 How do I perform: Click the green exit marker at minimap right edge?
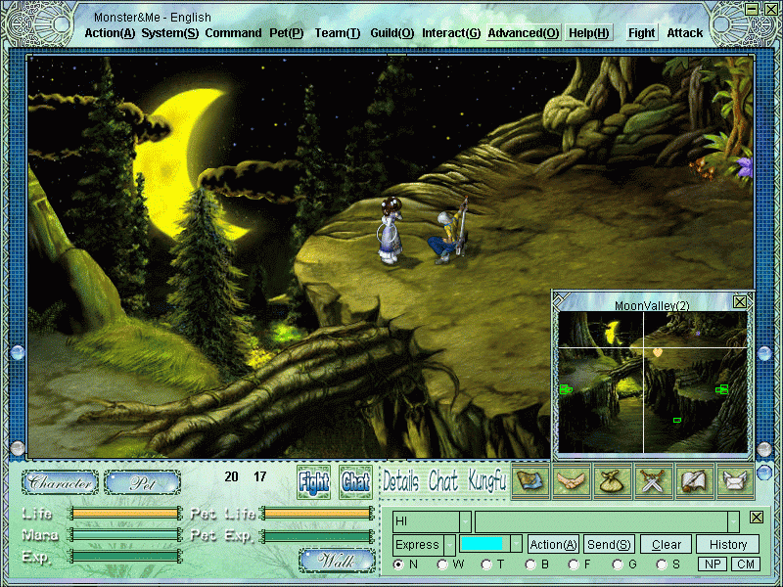coord(722,388)
